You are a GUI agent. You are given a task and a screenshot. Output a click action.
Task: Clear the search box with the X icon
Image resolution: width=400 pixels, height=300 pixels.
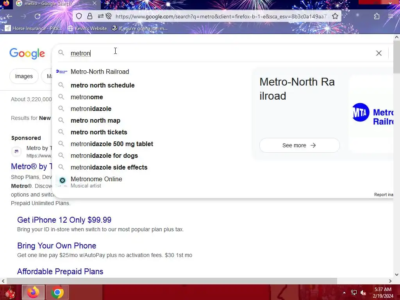(379, 53)
